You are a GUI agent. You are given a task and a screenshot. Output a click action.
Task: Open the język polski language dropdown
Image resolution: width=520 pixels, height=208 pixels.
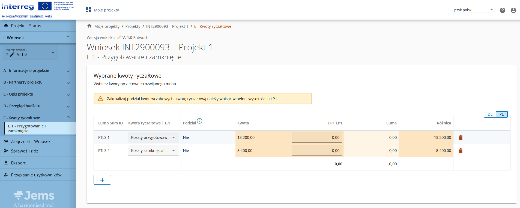coord(473,10)
